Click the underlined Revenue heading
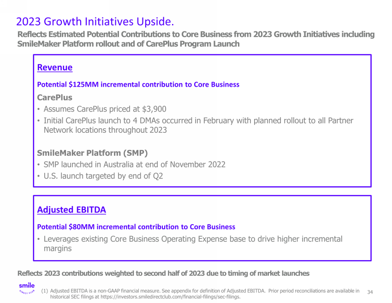 pos(54,67)
